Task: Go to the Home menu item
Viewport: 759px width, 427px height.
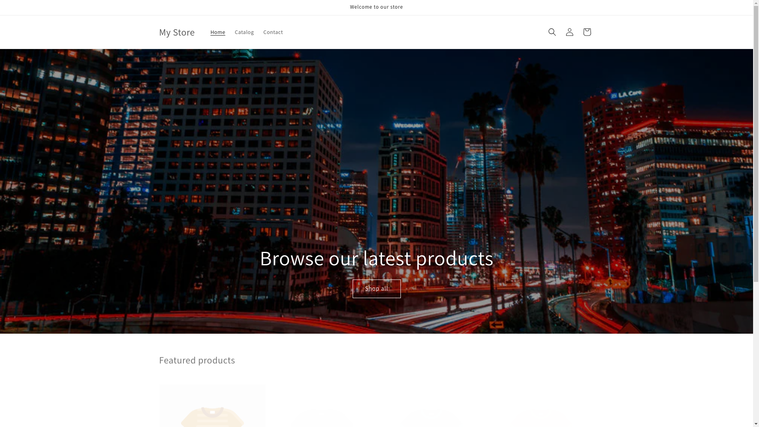Action: coord(218,32)
